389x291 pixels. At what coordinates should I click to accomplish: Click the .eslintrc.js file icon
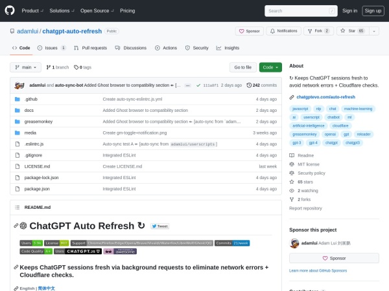tap(18, 144)
